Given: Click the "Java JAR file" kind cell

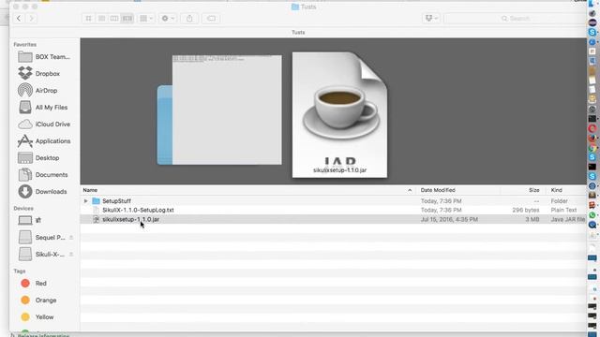Looking at the screenshot, I should coord(568,219).
